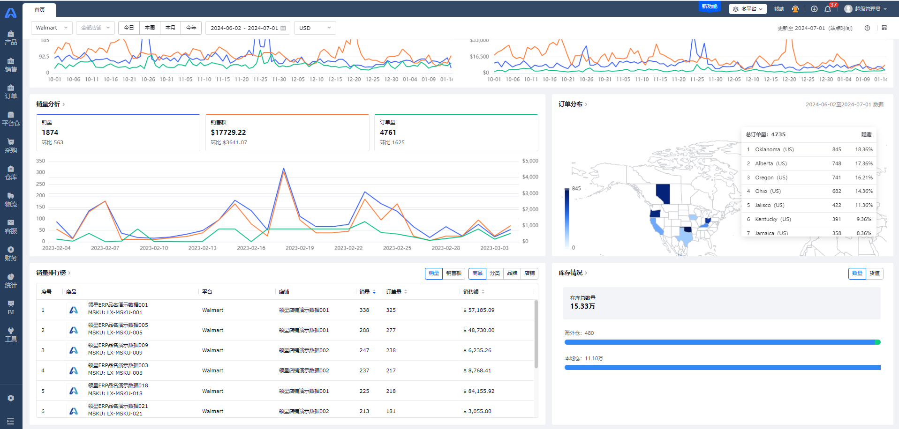Click product icon for LX-MSKU-001 row
Image resolution: width=899 pixels, height=429 pixels.
pos(74,310)
